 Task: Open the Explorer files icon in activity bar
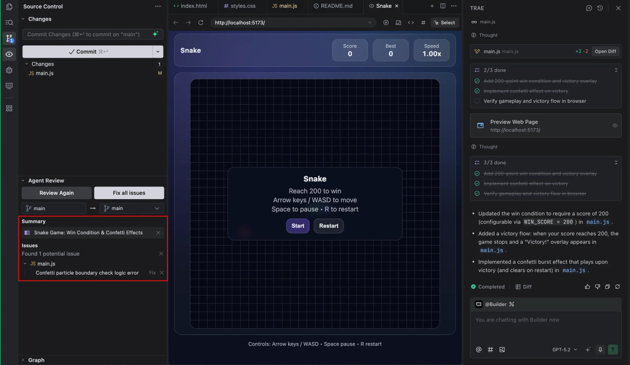(x=9, y=7)
